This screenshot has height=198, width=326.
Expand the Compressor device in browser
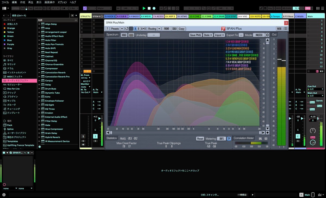(x=39, y=68)
